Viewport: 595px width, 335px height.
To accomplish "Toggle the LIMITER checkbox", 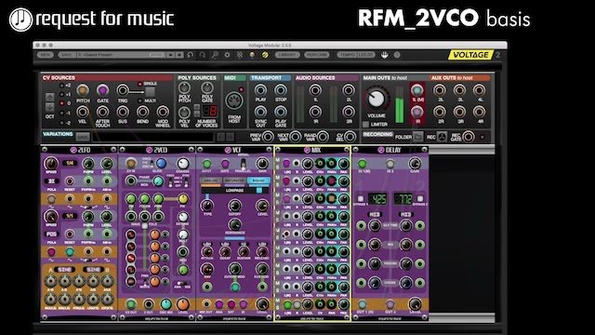I will (365, 124).
